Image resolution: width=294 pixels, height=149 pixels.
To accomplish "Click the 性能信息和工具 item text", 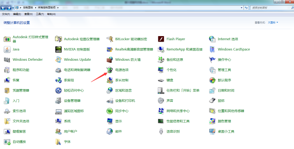I will 178,121.
